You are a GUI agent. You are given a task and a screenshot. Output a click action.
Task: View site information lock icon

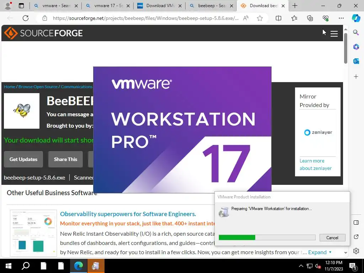pos(45,18)
